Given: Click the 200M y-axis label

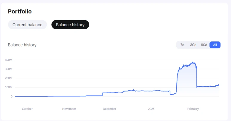Looking at the screenshot, I should point(9,78).
